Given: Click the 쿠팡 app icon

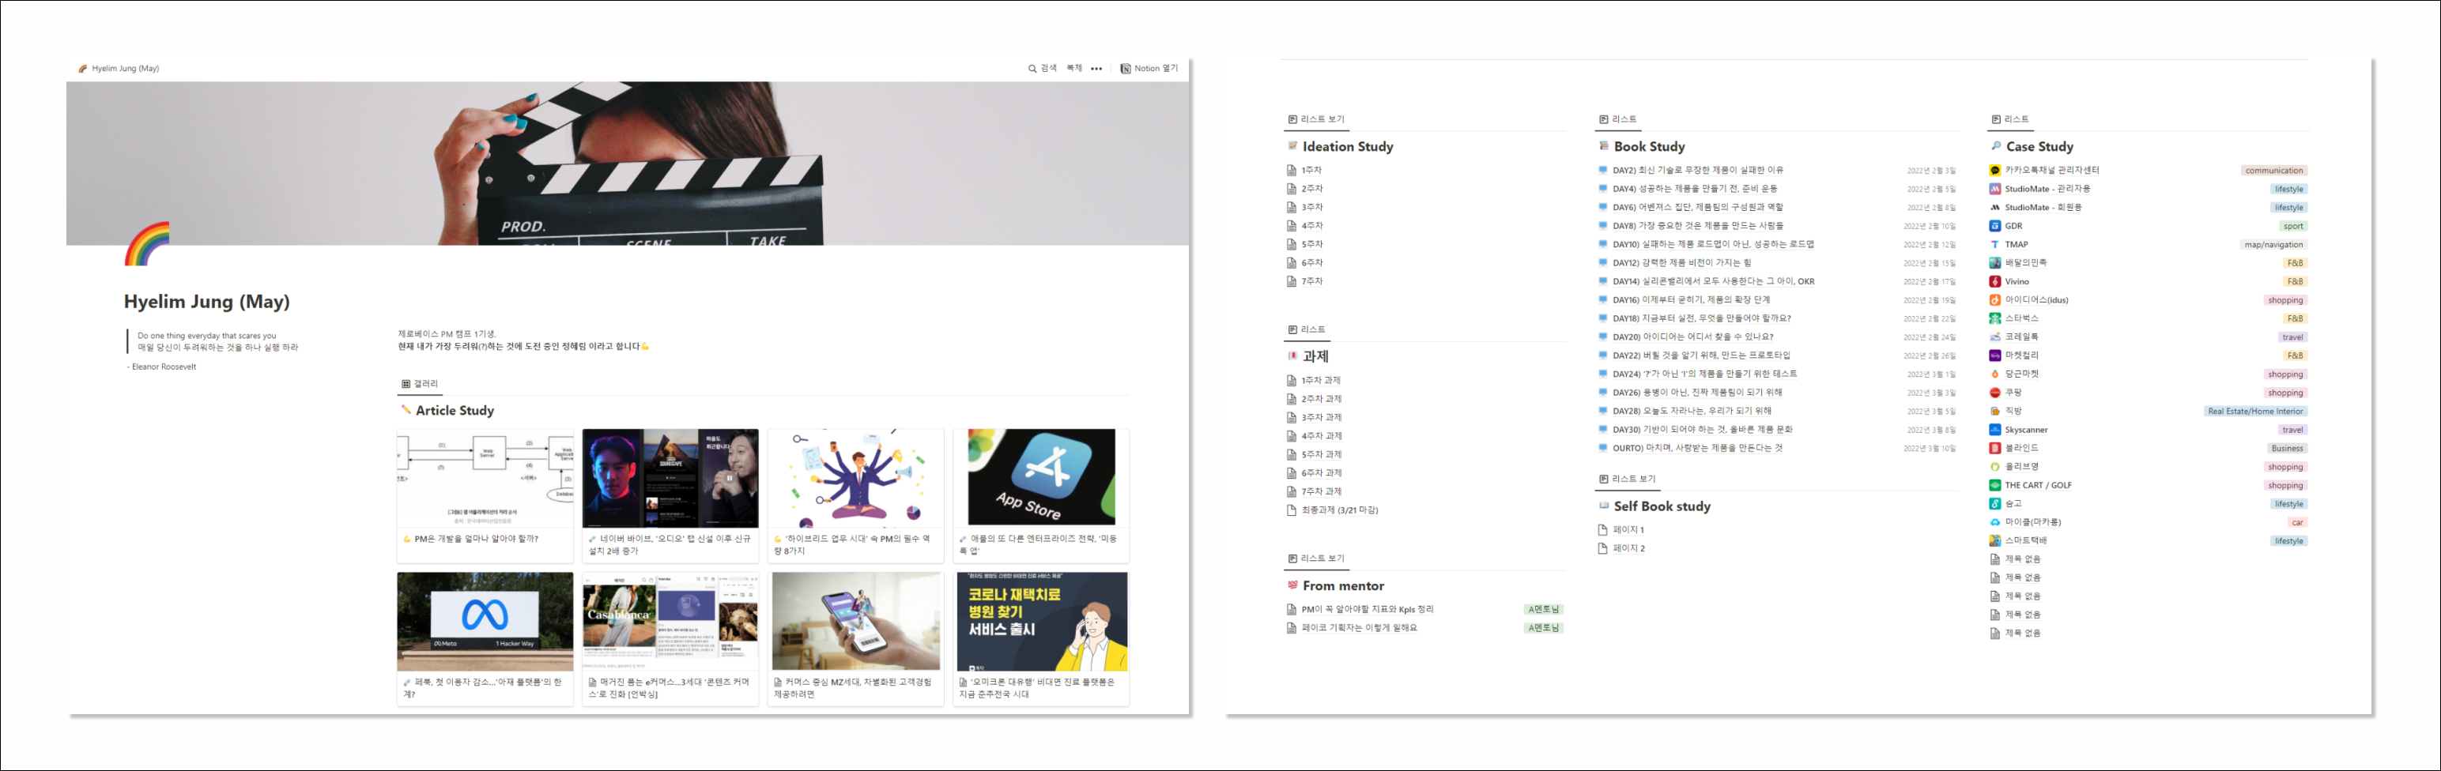Looking at the screenshot, I should (1994, 392).
